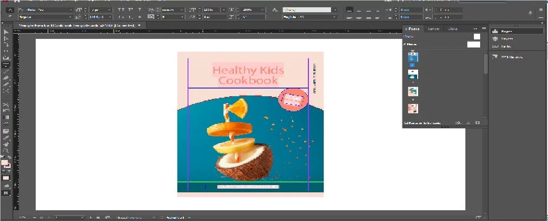Select the Type tool
The width and height of the screenshot is (548, 221).
click(6, 65)
